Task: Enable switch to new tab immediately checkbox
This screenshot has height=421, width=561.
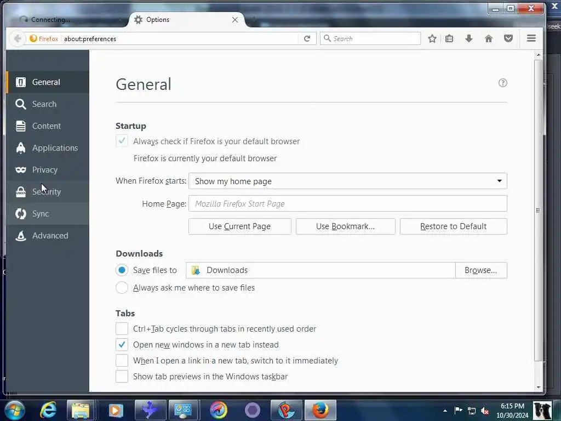Action: (x=122, y=361)
